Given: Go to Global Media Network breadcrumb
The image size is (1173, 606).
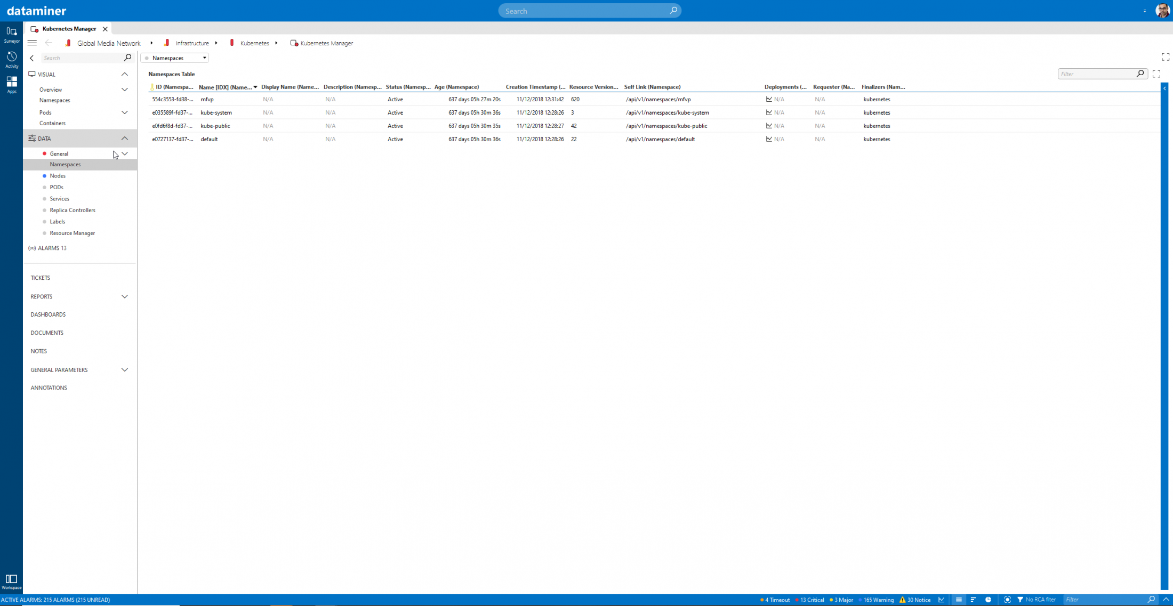Looking at the screenshot, I should [109, 43].
